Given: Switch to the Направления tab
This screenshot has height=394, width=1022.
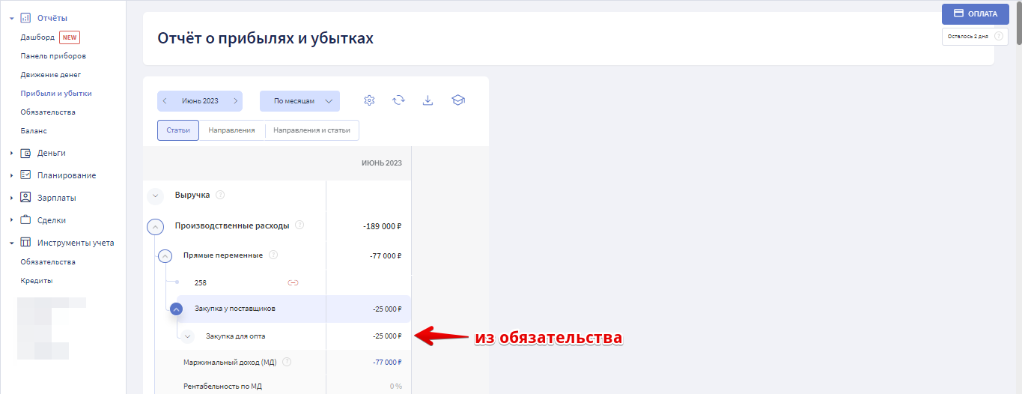Looking at the screenshot, I should pos(232,130).
